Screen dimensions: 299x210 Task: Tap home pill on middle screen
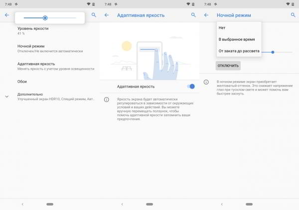[x=149, y=204]
